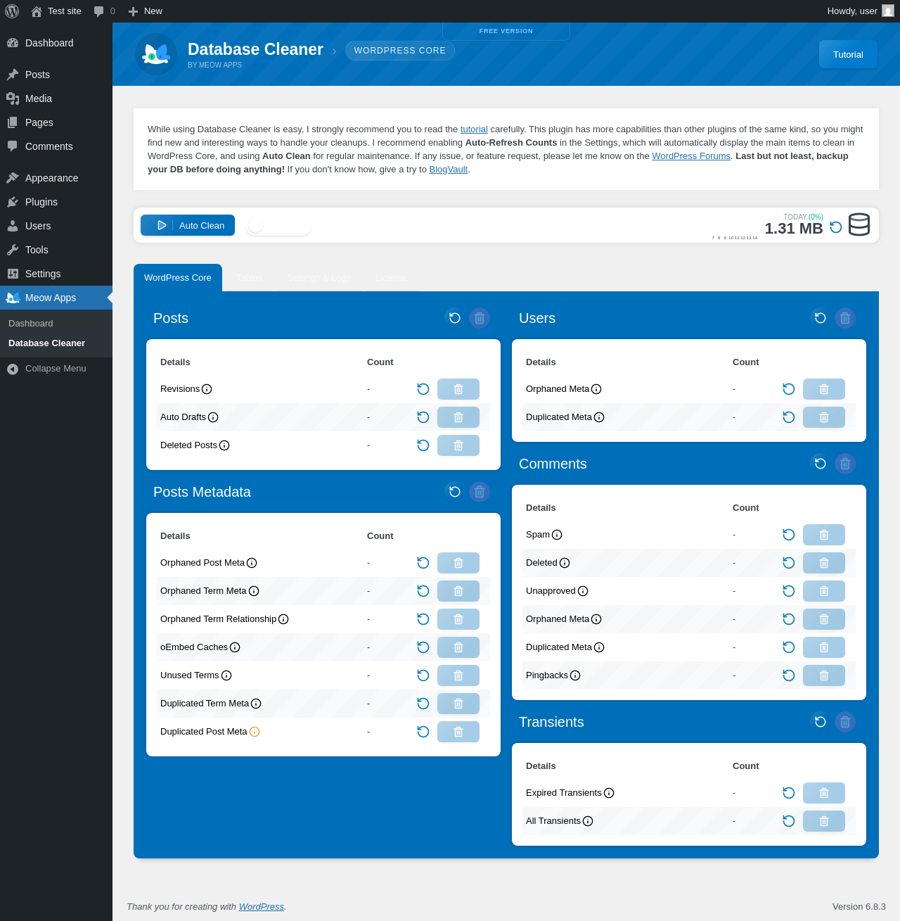Open info for Orphaned Term Relationship

[283, 619]
